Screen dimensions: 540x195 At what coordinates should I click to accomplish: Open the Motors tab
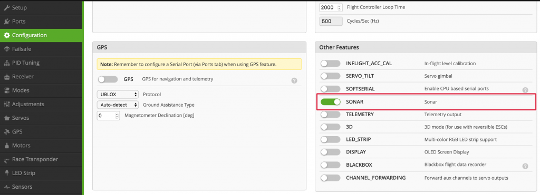pyautogui.click(x=41, y=146)
